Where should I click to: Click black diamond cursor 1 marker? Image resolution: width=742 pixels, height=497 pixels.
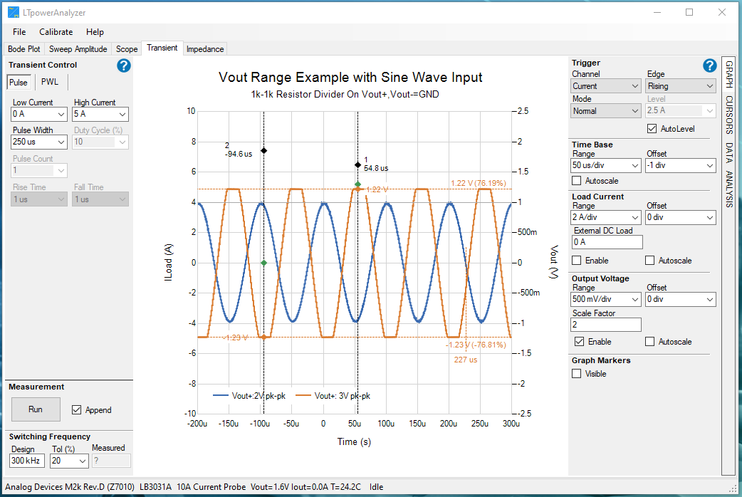coord(357,164)
